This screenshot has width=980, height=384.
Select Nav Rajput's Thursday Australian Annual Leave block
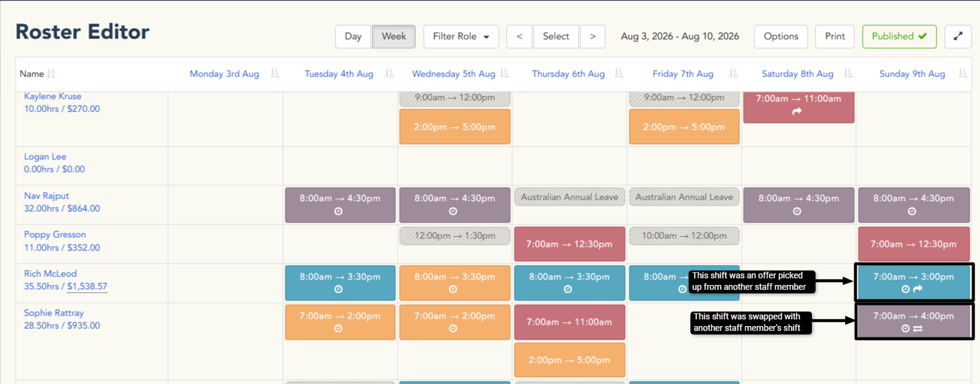tap(570, 197)
